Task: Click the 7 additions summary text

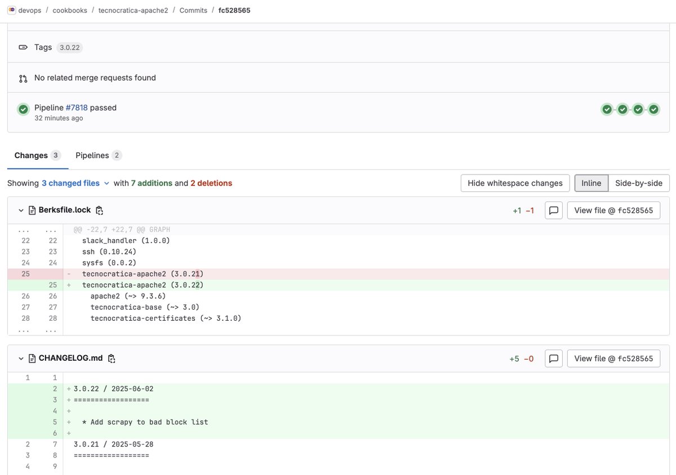Action: point(152,183)
